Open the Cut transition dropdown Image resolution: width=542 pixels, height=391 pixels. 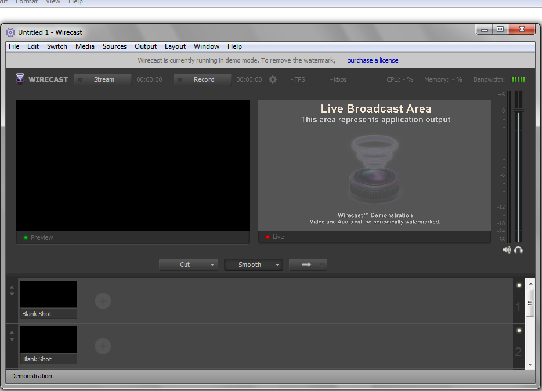pyautogui.click(x=212, y=265)
